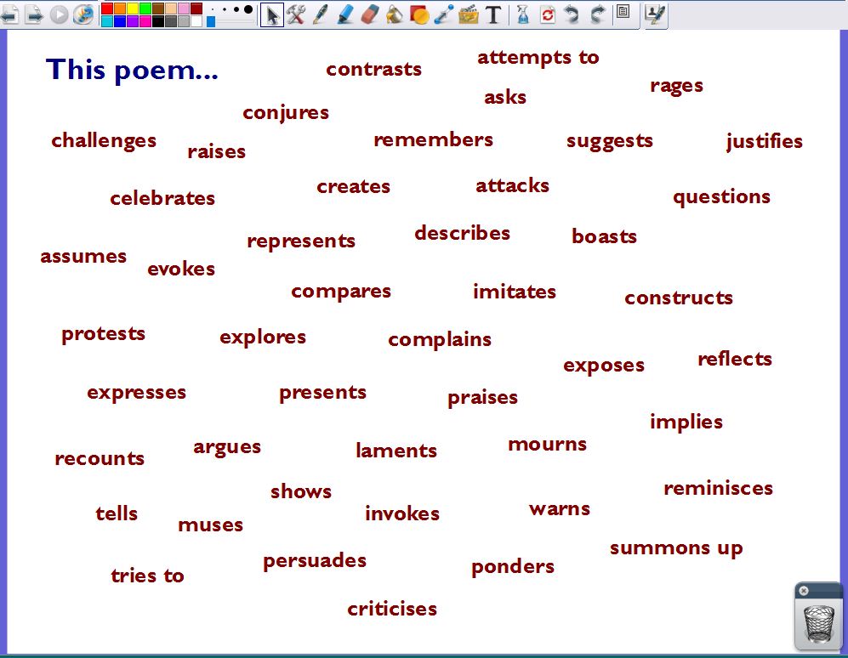
Task: Select the pen tool
Action: [320, 14]
